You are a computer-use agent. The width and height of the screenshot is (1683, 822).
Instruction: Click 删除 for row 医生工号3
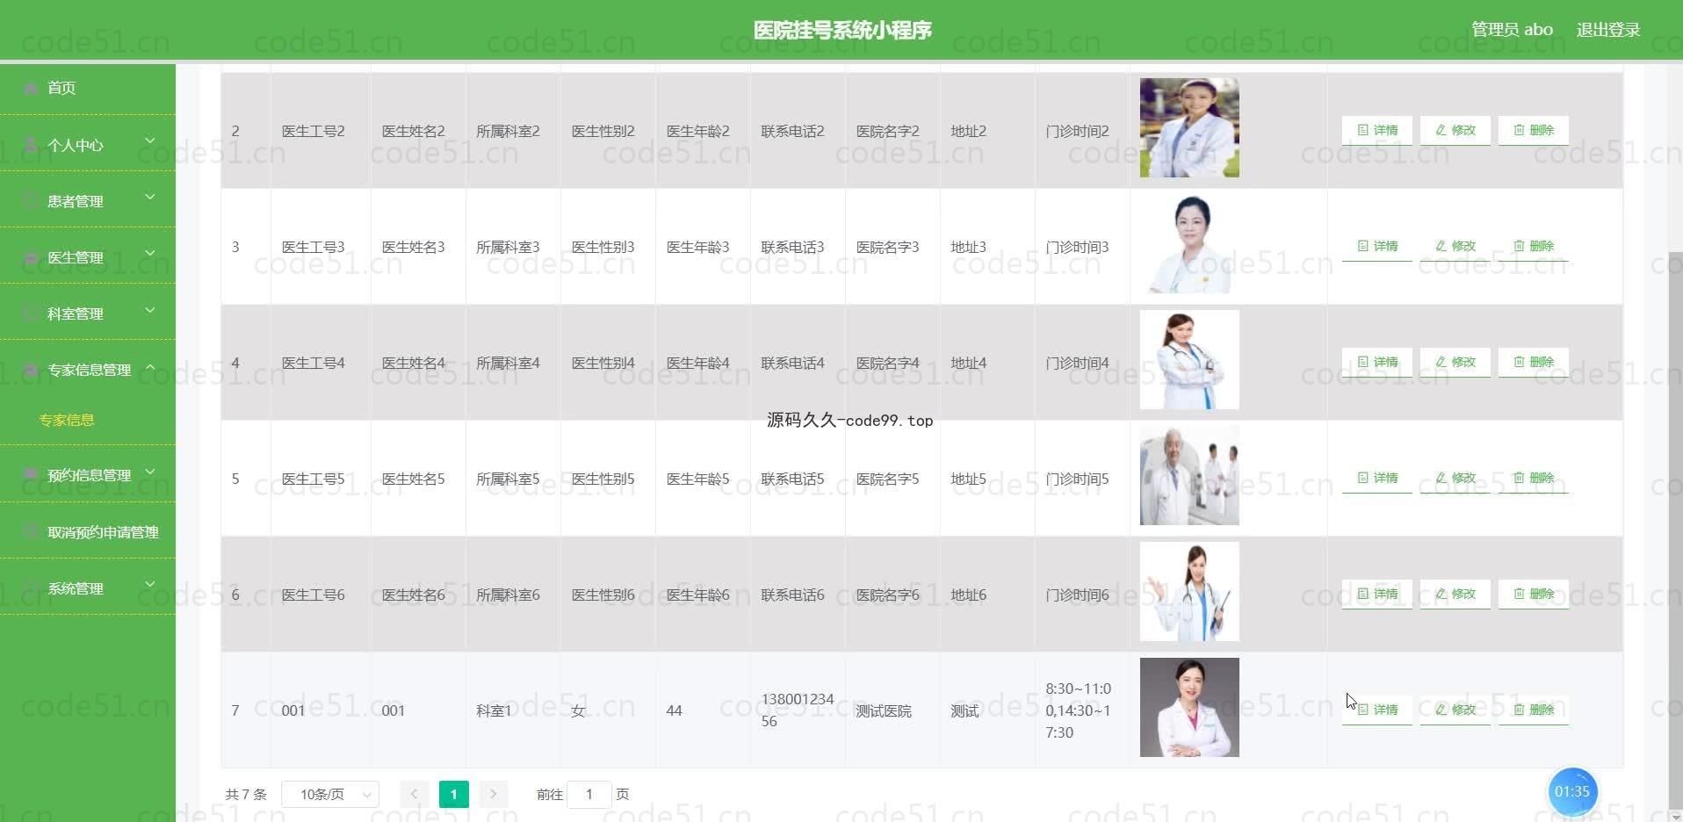1533,246
